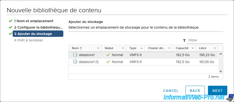Click the Nom sort arrow icon
Viewport: 234px width, 102px height.
[x=81, y=48]
